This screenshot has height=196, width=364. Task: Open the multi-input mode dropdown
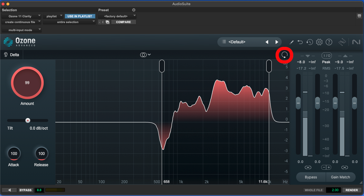21,30
